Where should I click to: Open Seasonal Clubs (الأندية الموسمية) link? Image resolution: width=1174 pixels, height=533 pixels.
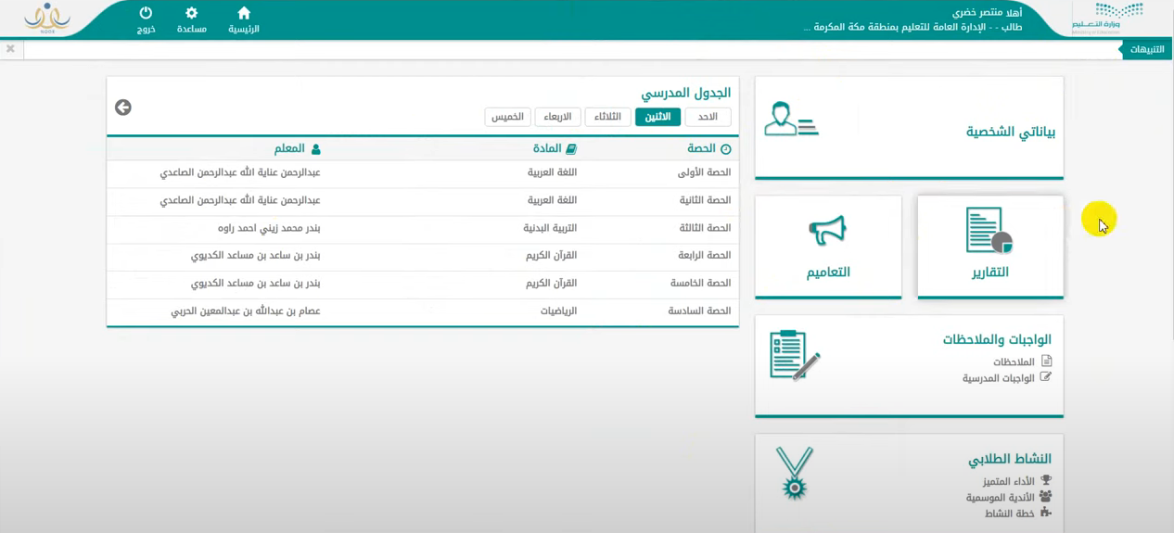pos(1000,498)
